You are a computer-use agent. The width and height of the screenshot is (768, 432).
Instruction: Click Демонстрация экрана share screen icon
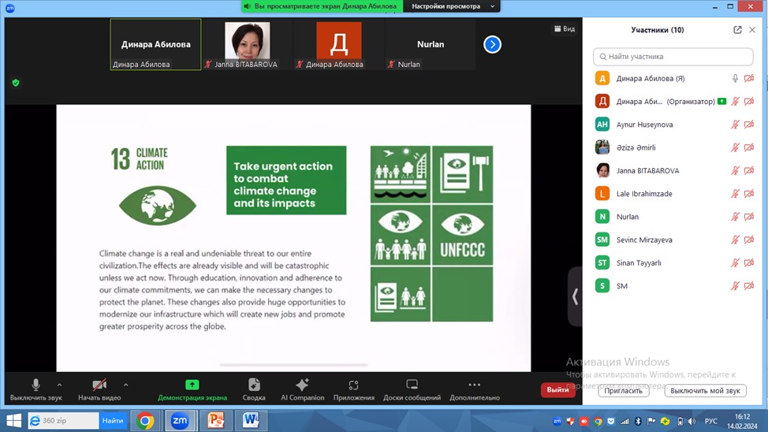(192, 385)
